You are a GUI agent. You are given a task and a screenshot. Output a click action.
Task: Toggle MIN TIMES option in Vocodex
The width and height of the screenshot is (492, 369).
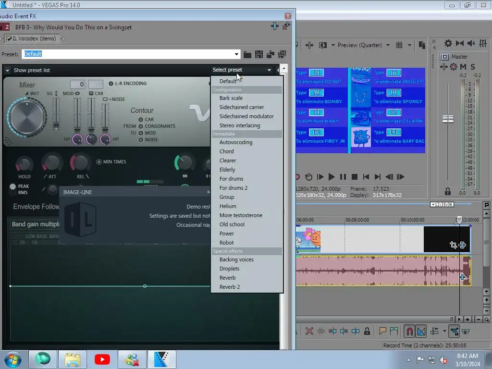click(x=99, y=162)
